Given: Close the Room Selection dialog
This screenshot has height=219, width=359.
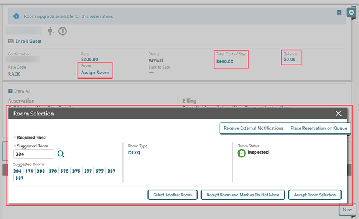Looking at the screenshot, I should pyautogui.click(x=339, y=114).
